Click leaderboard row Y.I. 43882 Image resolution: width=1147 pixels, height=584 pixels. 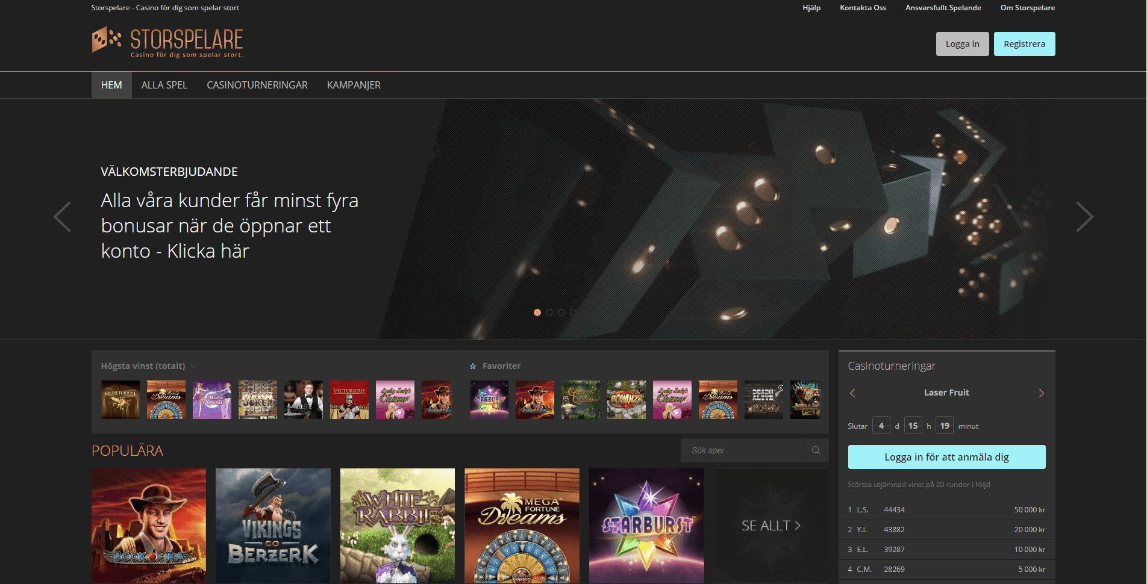[947, 530]
